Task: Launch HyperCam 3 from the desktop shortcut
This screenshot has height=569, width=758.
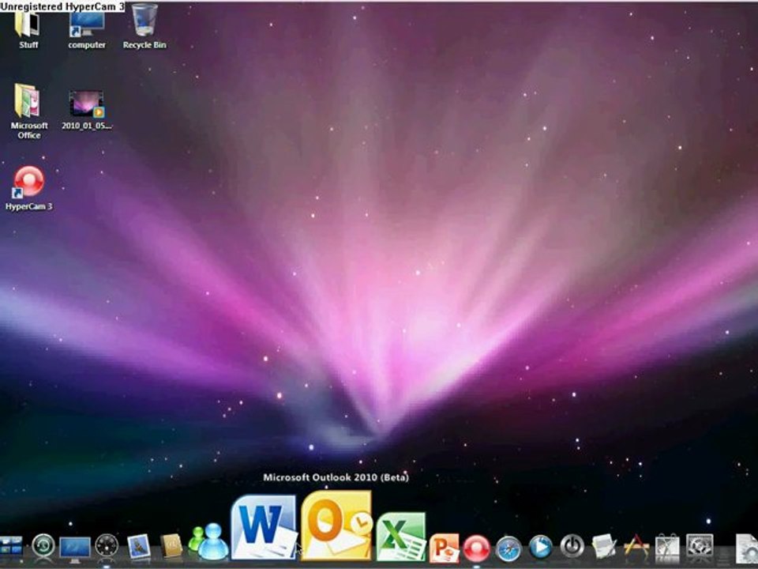Action: pyautogui.click(x=29, y=188)
